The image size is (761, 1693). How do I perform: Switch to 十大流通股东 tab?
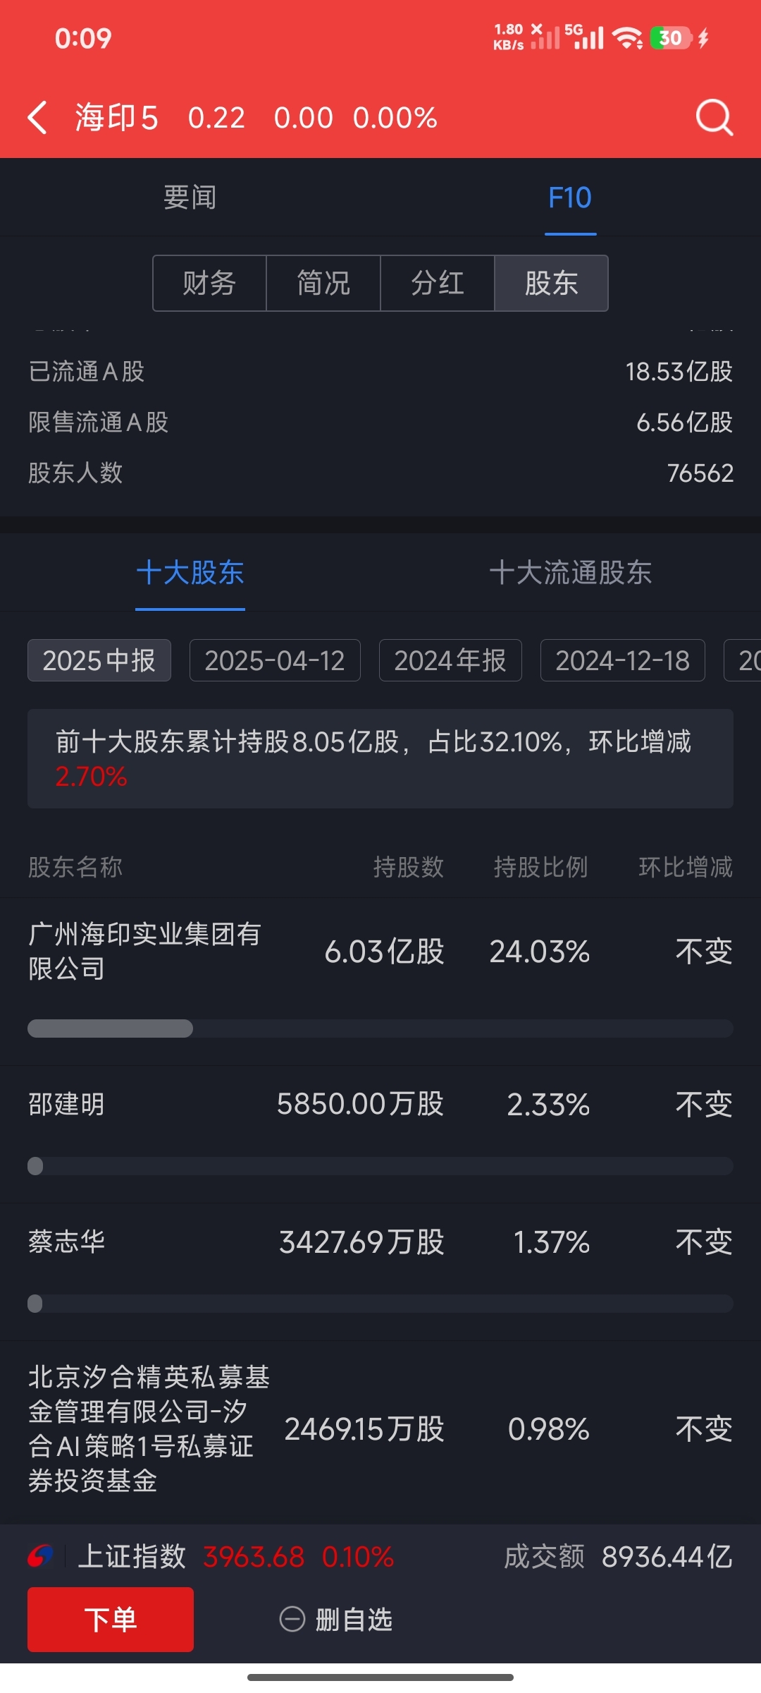[x=571, y=572]
